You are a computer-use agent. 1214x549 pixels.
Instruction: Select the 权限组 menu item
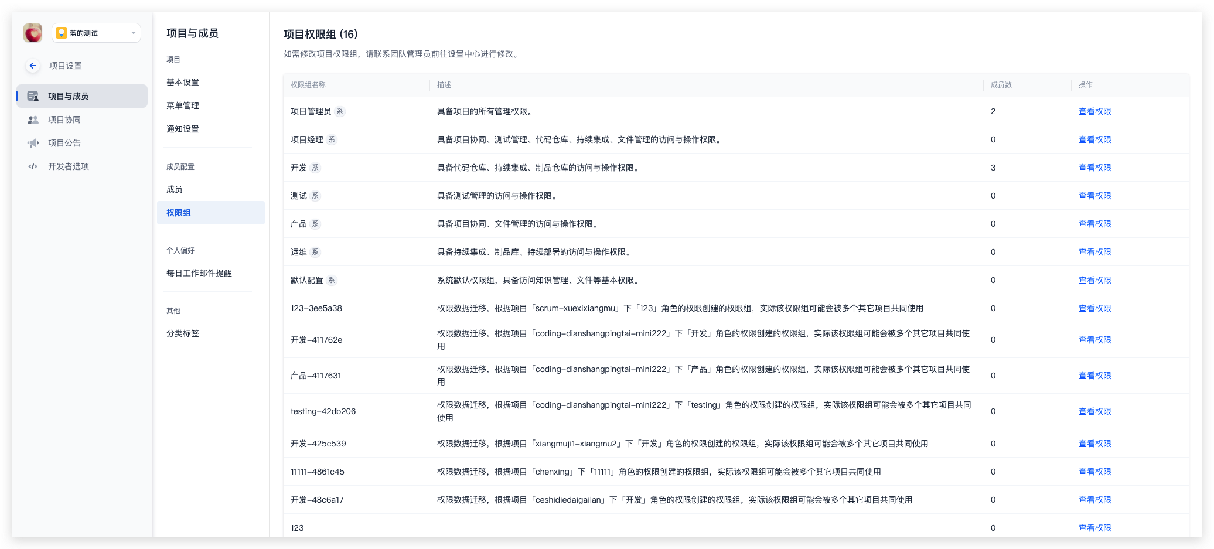[x=211, y=213]
